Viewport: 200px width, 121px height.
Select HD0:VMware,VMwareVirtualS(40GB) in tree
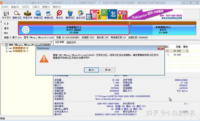[x=30, y=45]
